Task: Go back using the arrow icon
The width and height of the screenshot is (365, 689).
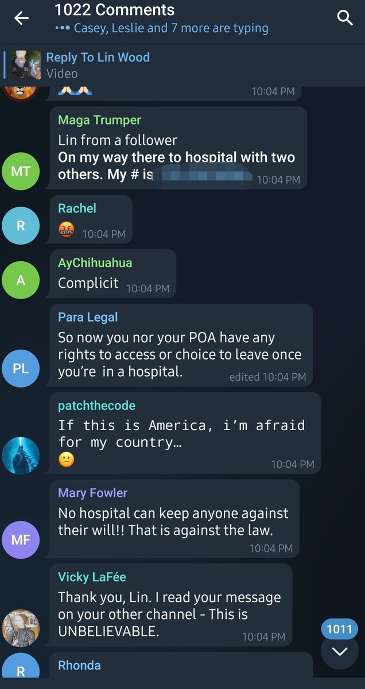Action: click(x=21, y=18)
